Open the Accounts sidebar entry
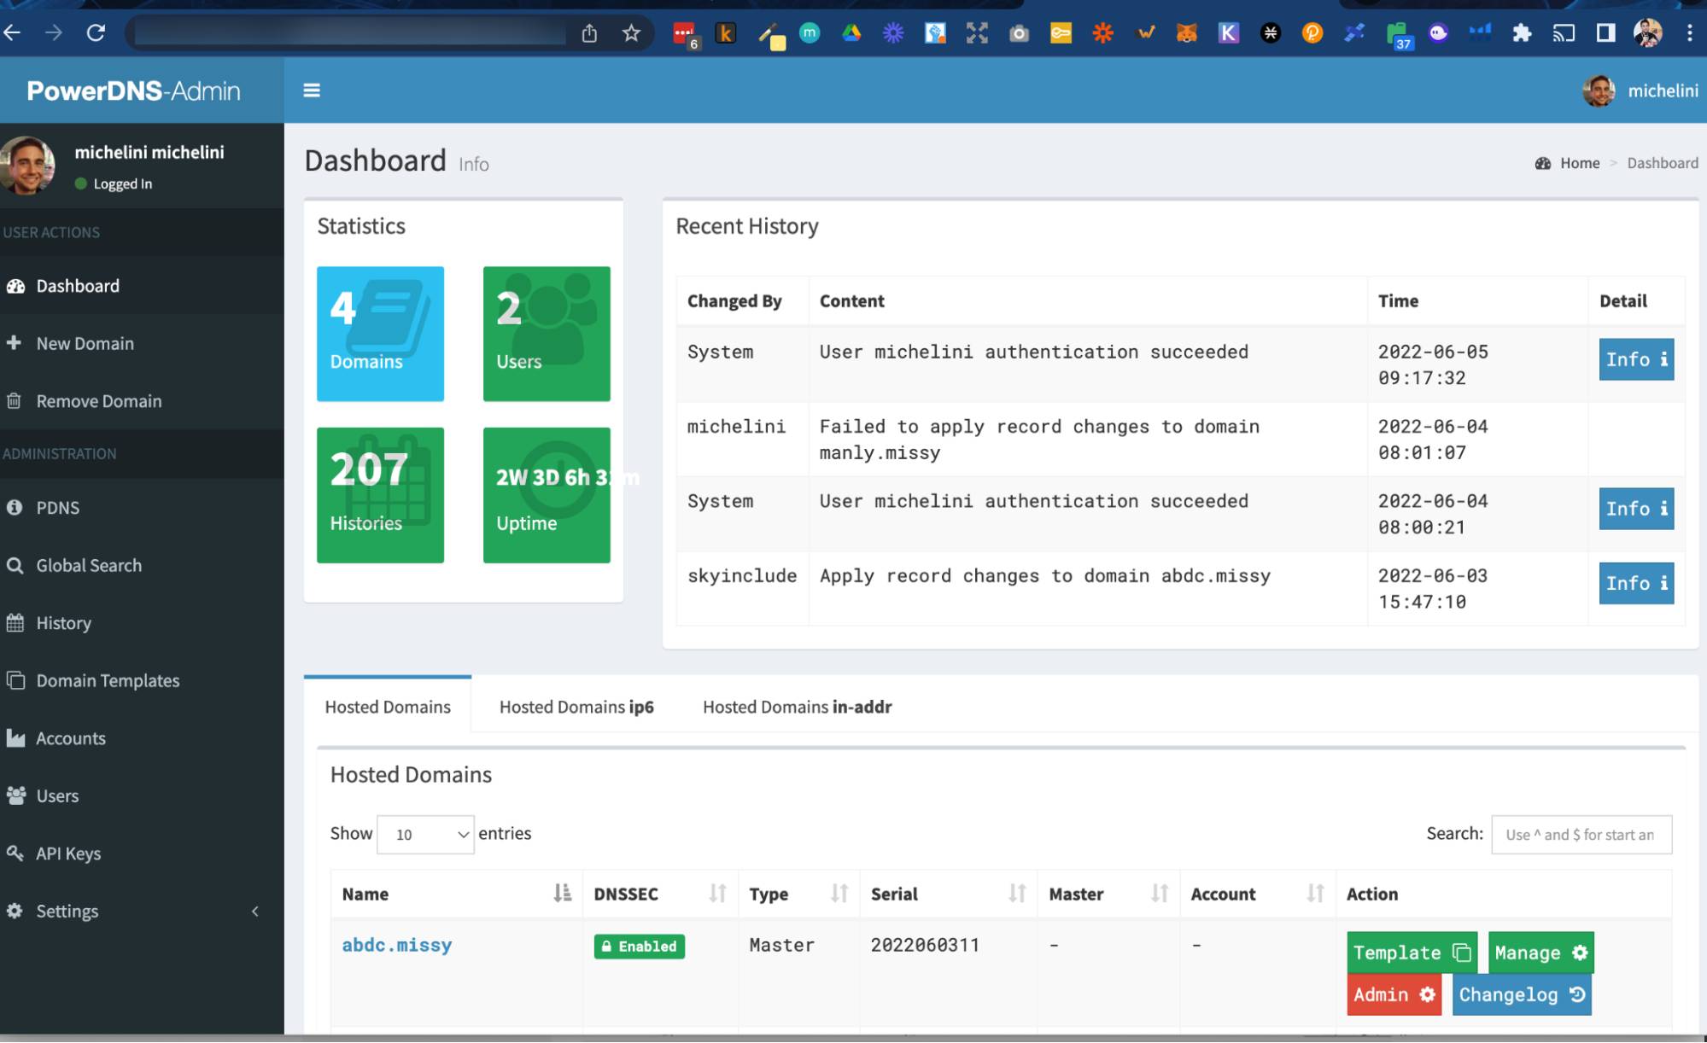Image resolution: width=1707 pixels, height=1043 pixels. pos(70,738)
